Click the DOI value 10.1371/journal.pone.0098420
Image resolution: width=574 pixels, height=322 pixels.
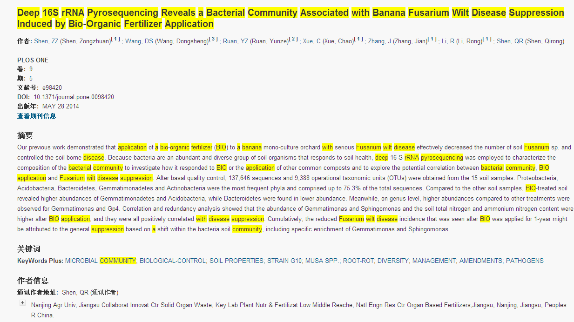tap(74, 97)
